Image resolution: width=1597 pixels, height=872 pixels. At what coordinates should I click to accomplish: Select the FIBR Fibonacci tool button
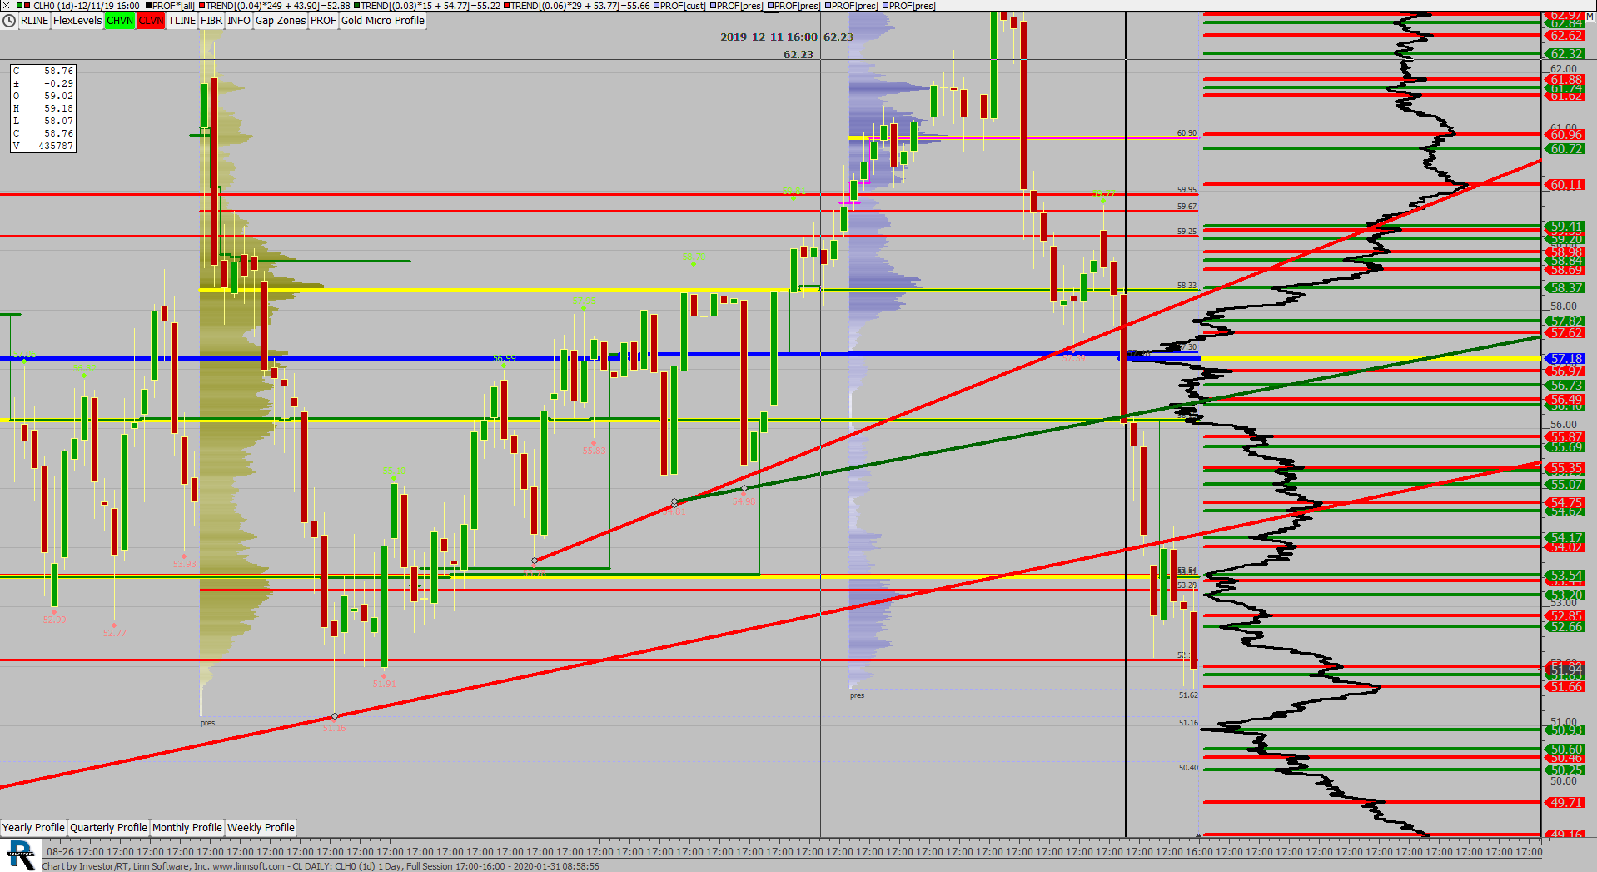211,21
